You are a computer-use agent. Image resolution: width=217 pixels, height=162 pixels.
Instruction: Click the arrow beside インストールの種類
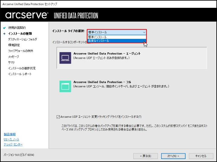[5, 33]
